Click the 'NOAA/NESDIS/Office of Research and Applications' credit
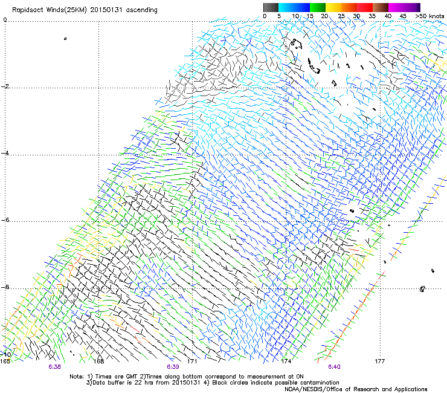The image size is (447, 393). 356,389
